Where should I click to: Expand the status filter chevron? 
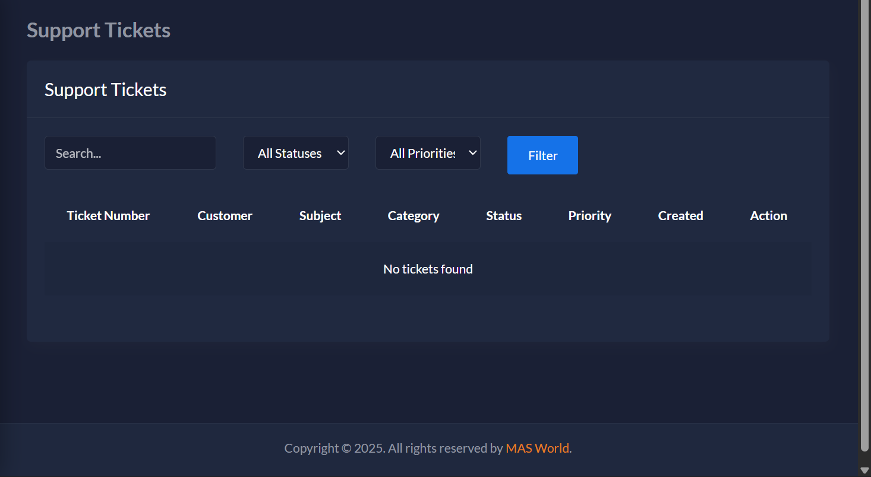(340, 152)
